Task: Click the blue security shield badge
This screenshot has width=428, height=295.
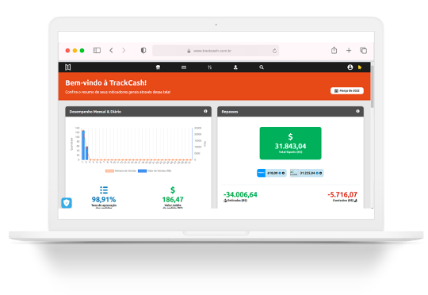Action: point(67,203)
